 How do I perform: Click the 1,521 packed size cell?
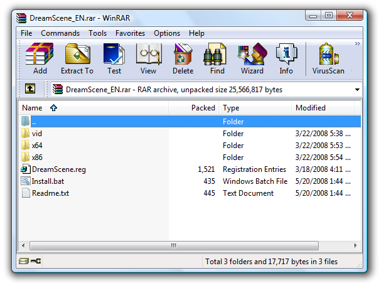coord(206,169)
